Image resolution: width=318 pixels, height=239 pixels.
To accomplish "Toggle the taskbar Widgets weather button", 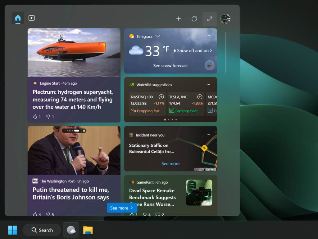I will pyautogui.click(x=71, y=230).
